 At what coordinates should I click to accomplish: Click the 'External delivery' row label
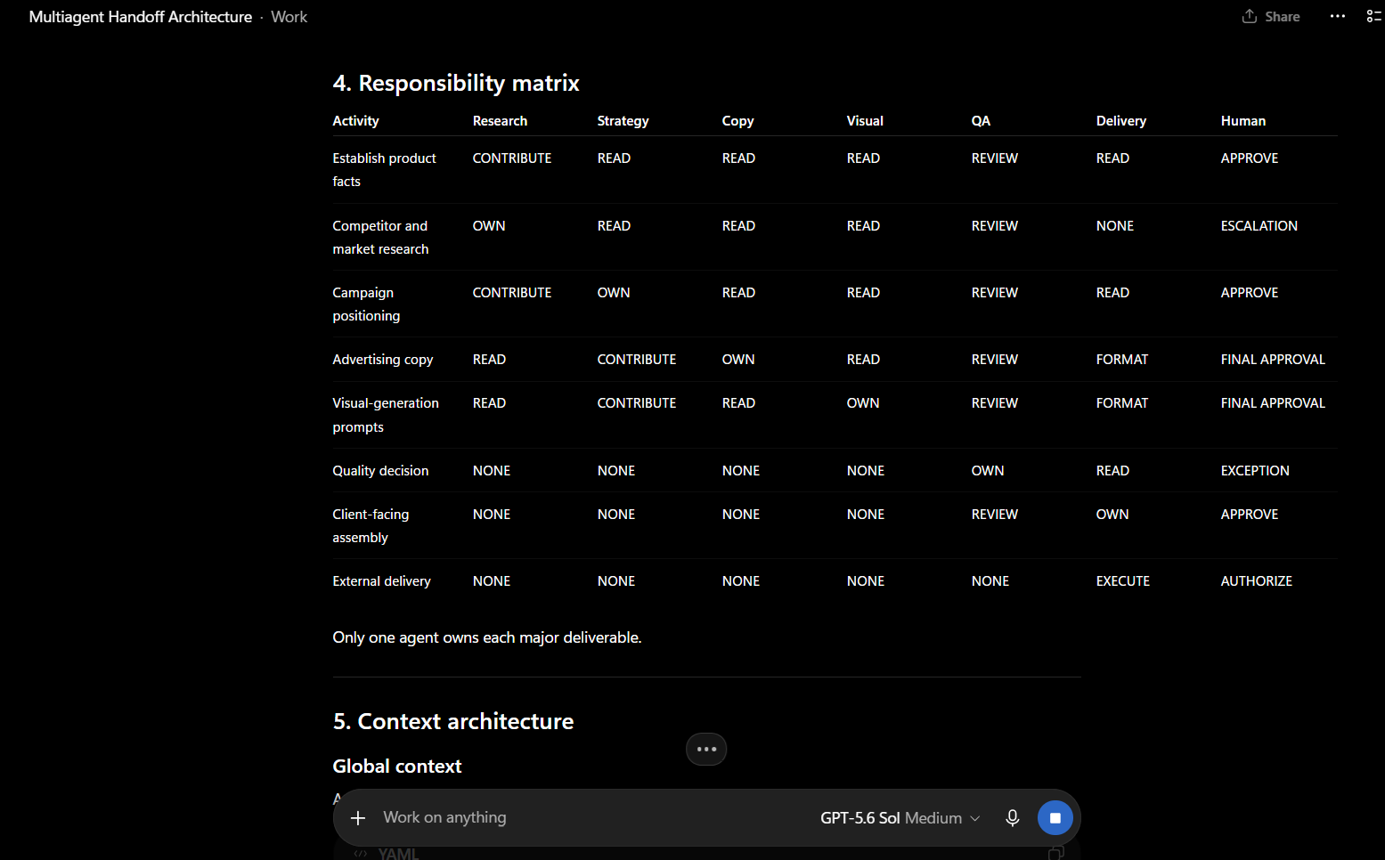point(381,581)
